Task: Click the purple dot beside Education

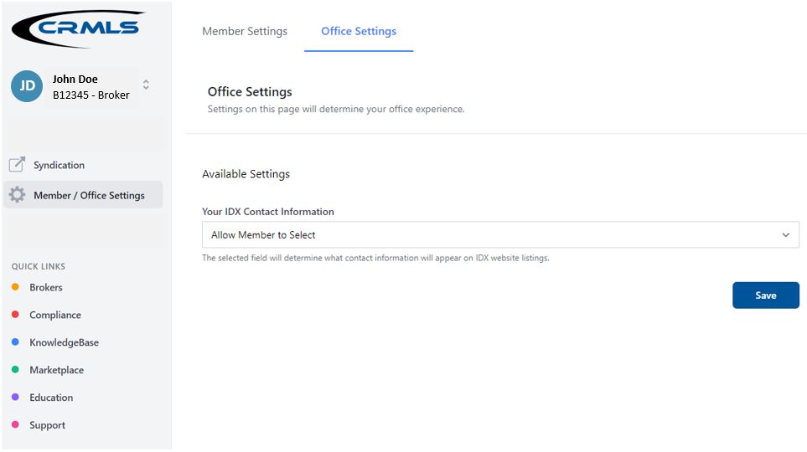Action: (15, 397)
